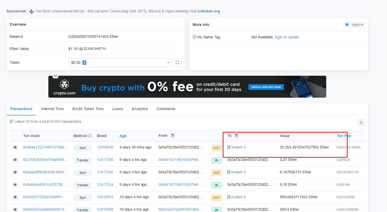Click the token count badge 2

pyautogui.click(x=84, y=62)
